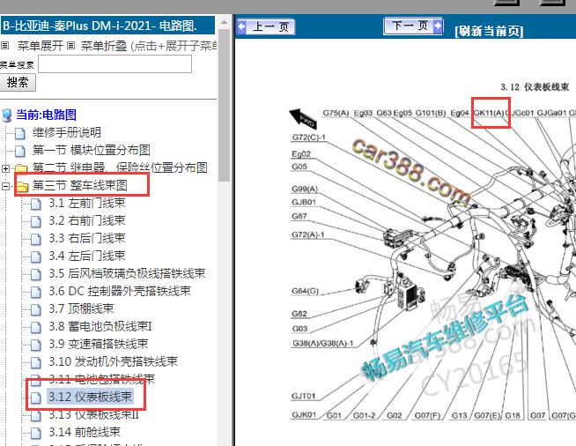This screenshot has height=446, width=576.
Task: Collapse 第三节 整车线束图 tree node
Action: [x=5, y=186]
